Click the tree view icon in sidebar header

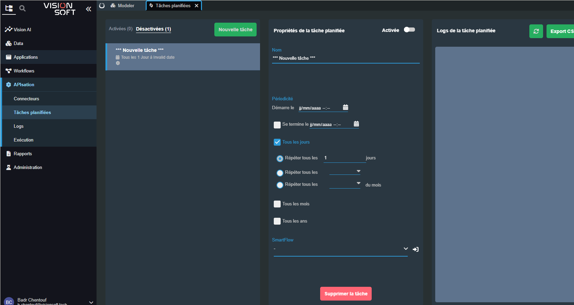click(x=9, y=8)
